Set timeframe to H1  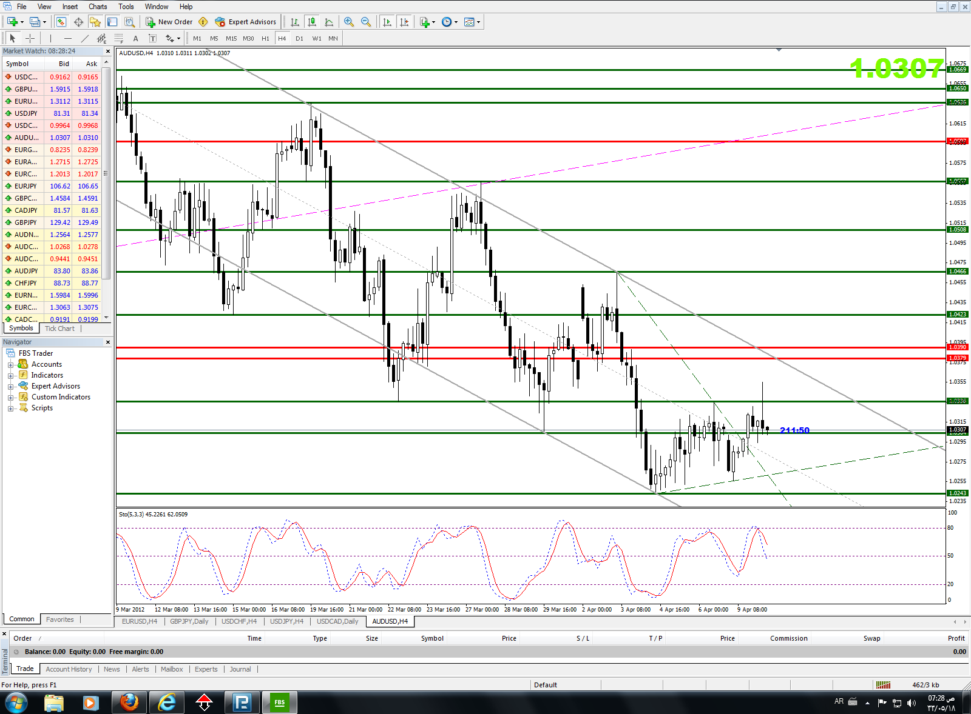(265, 38)
